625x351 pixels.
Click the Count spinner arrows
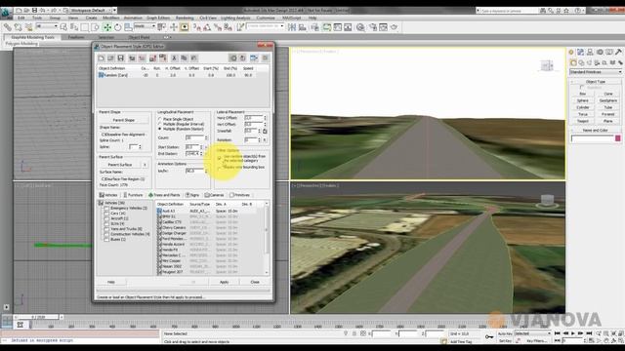(x=206, y=137)
